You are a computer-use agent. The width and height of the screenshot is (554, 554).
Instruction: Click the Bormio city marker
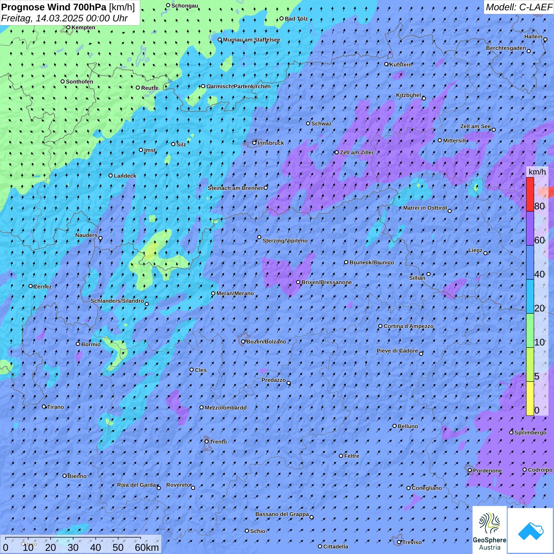coord(78,344)
